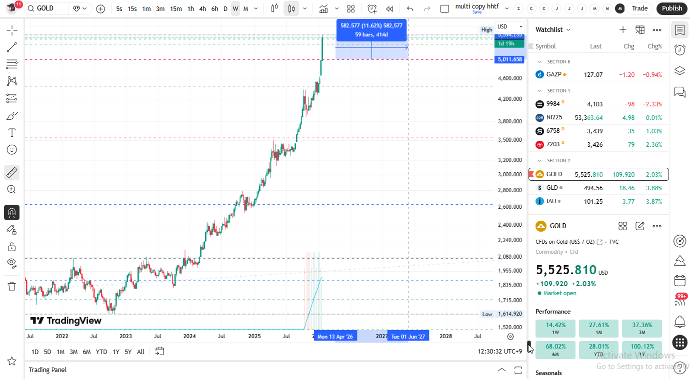This screenshot has height=379, width=690.
Task: Click the trash can remove objects icon
Action: click(x=12, y=286)
